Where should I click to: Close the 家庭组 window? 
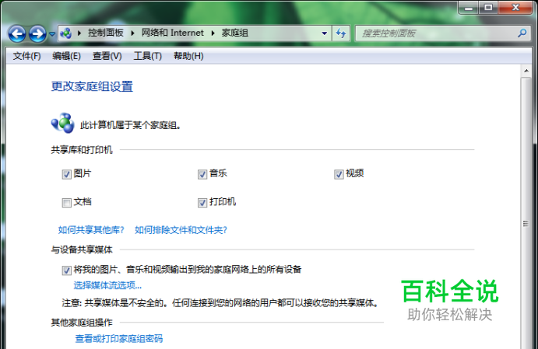(515, 9)
